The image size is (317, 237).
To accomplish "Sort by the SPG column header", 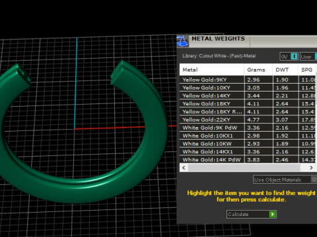I will tap(308, 70).
